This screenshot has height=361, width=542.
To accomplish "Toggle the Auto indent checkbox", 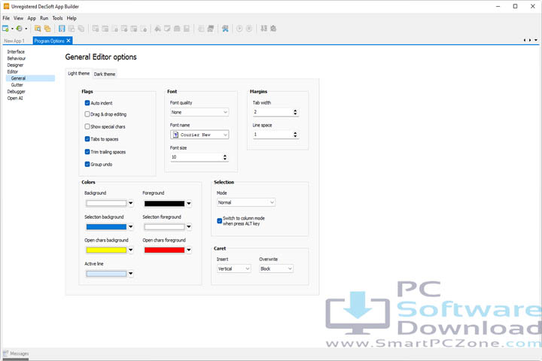I will (87, 103).
